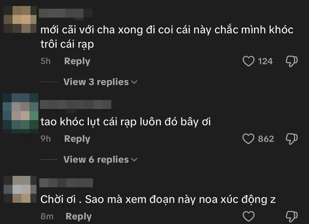309x224 pixels.
Task: Reply to the comment posted 8m ago
Action: pos(79,217)
